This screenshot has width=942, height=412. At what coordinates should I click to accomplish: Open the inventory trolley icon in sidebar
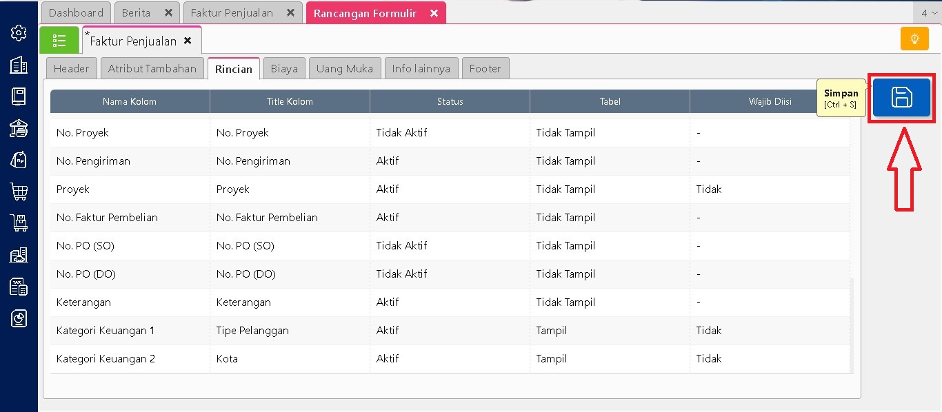(19, 223)
